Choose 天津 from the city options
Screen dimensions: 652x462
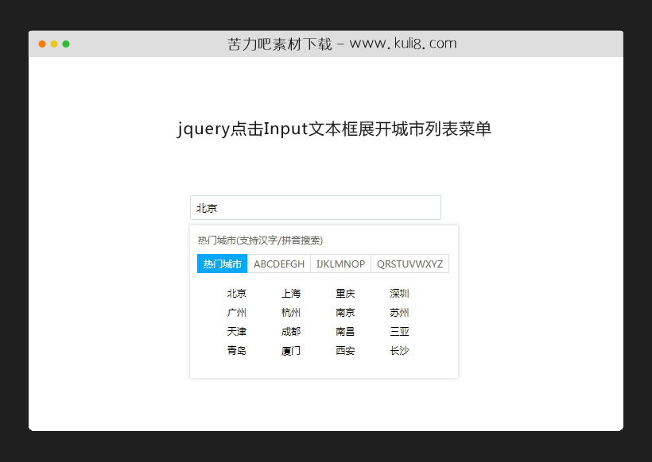pyautogui.click(x=236, y=331)
